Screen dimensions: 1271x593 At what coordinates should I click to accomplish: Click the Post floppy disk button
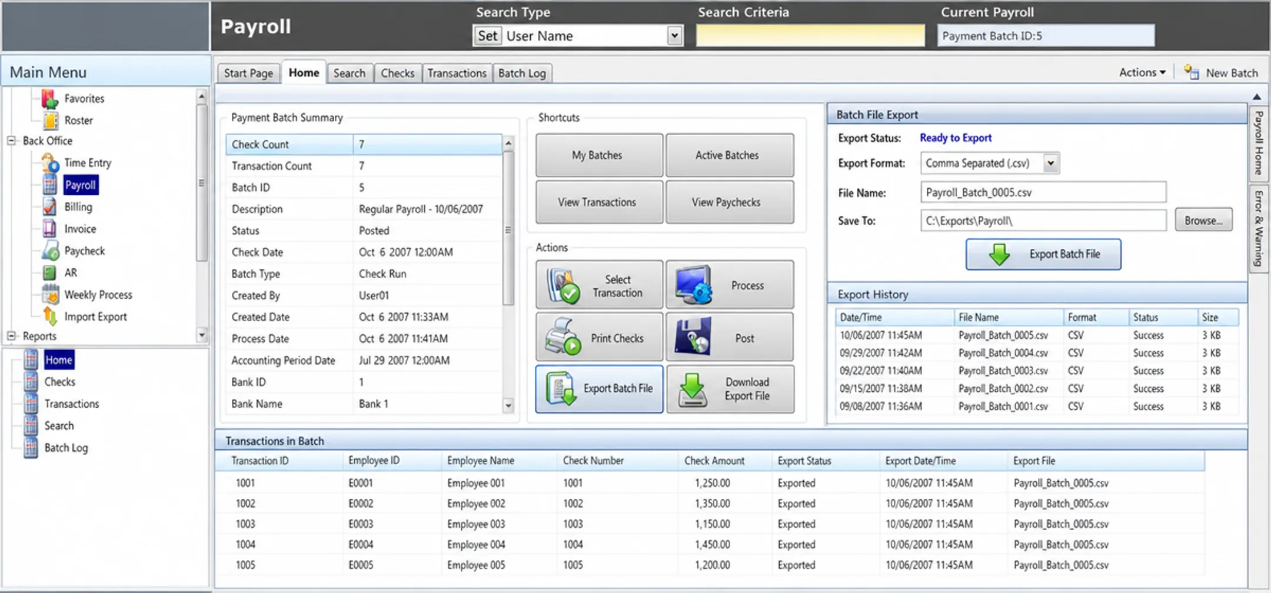[730, 338]
